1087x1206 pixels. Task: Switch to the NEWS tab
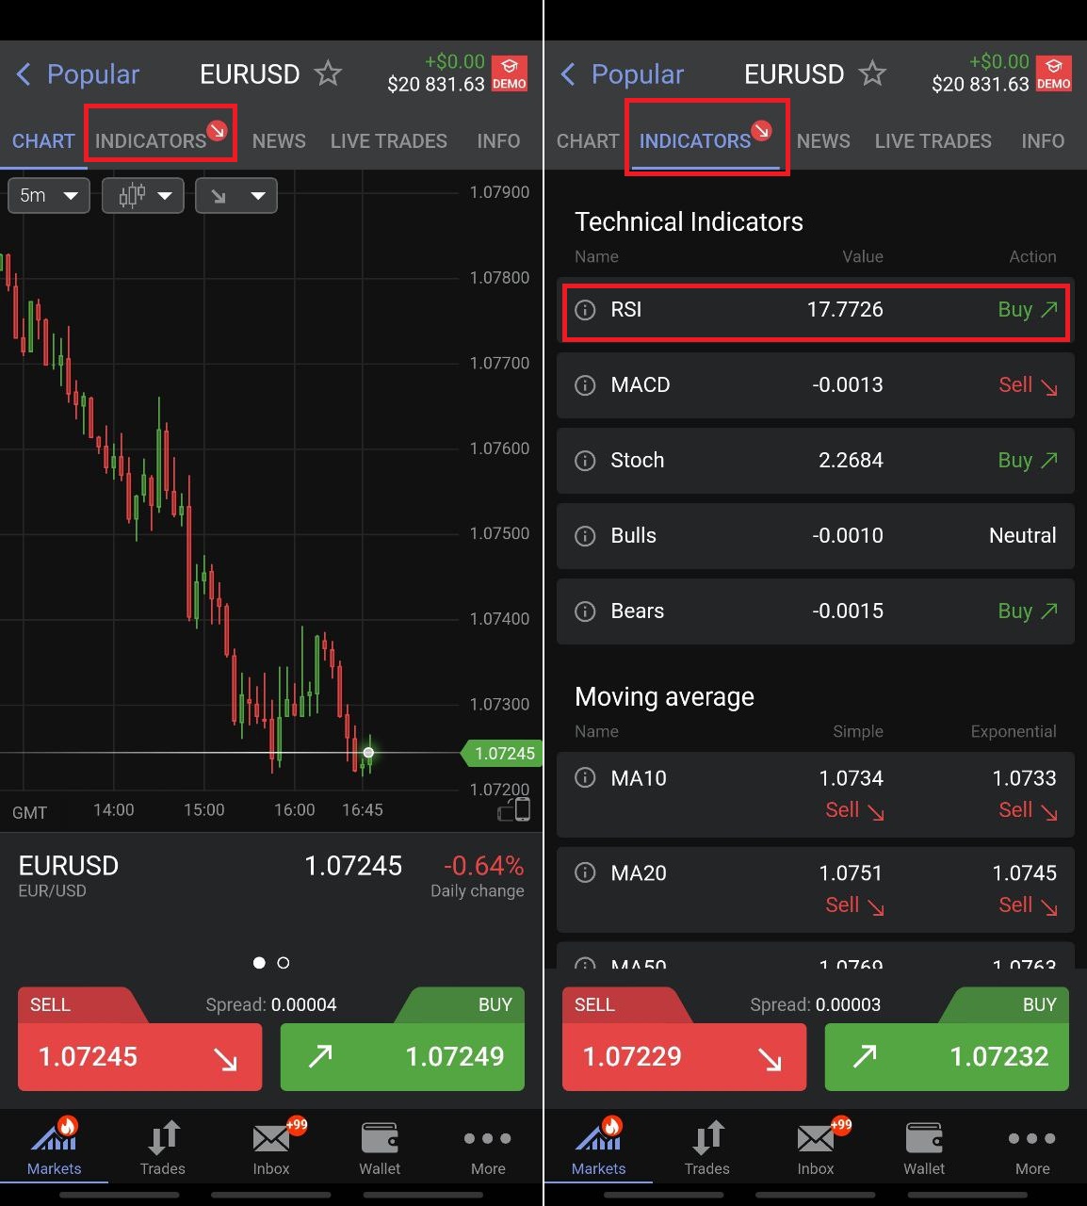(278, 140)
